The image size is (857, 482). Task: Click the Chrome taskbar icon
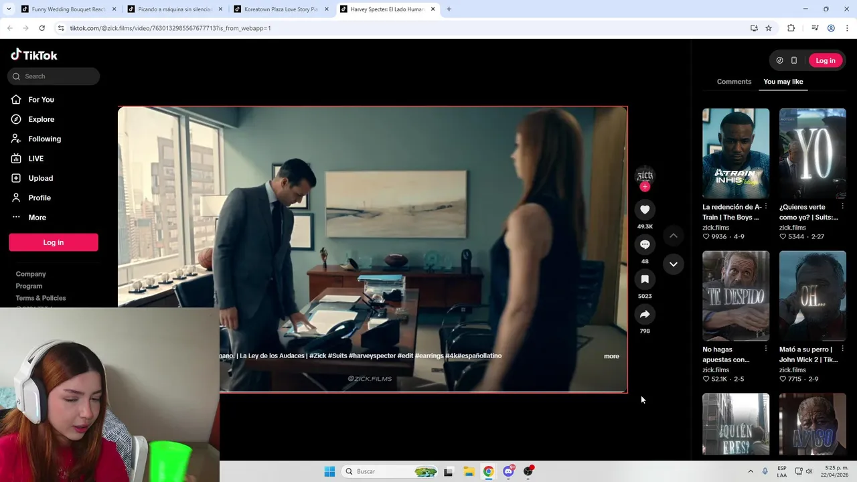click(489, 471)
